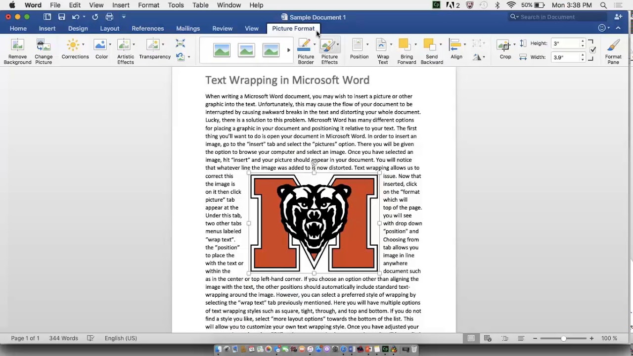Expand Color dropdown arrow
Screen dimensions: 633x356
coord(110,44)
